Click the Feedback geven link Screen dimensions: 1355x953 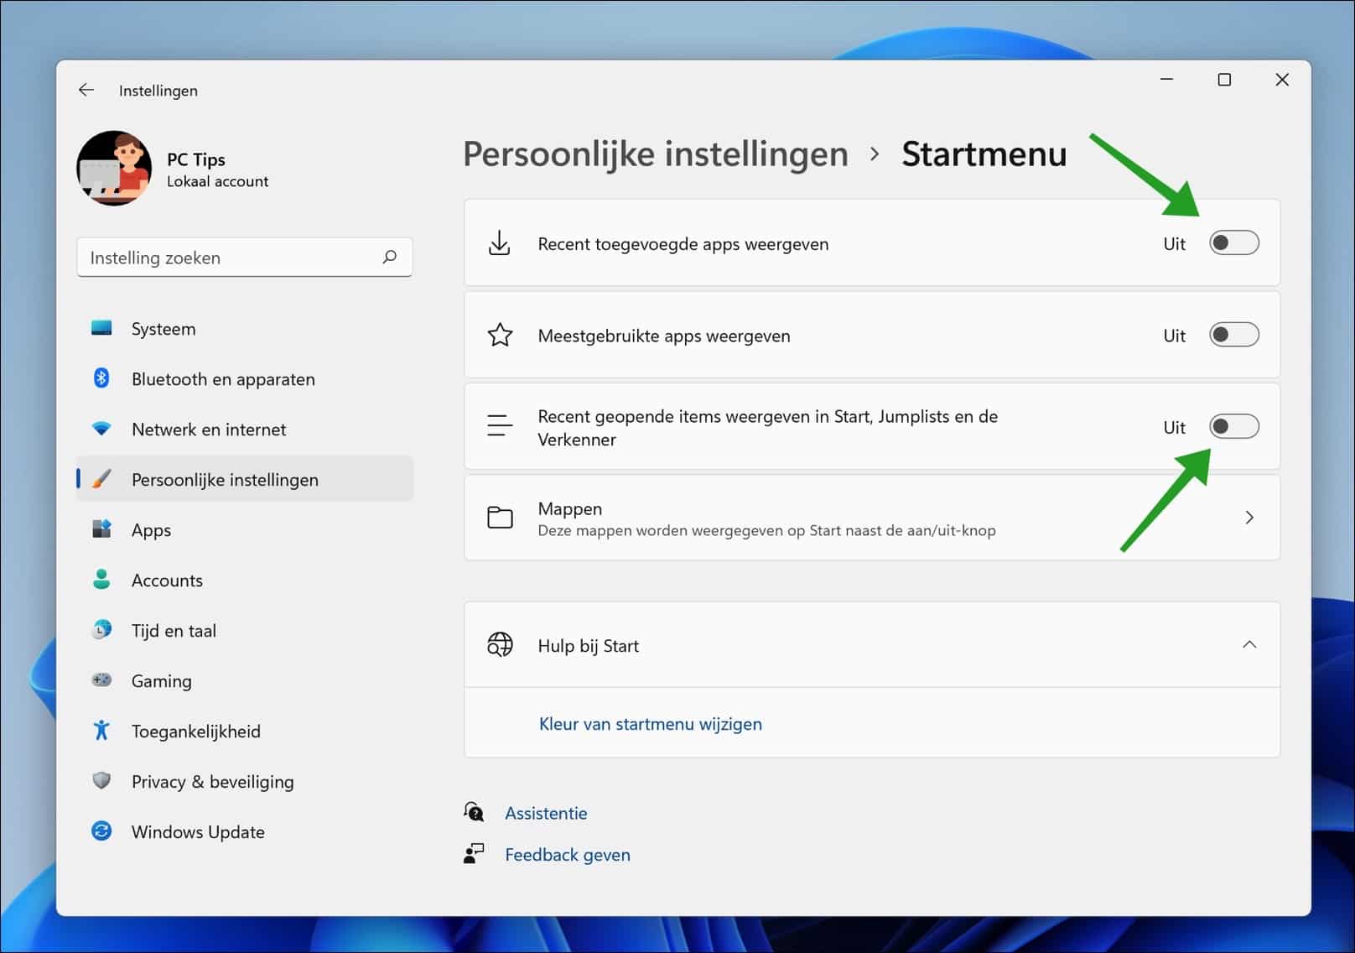(x=568, y=855)
